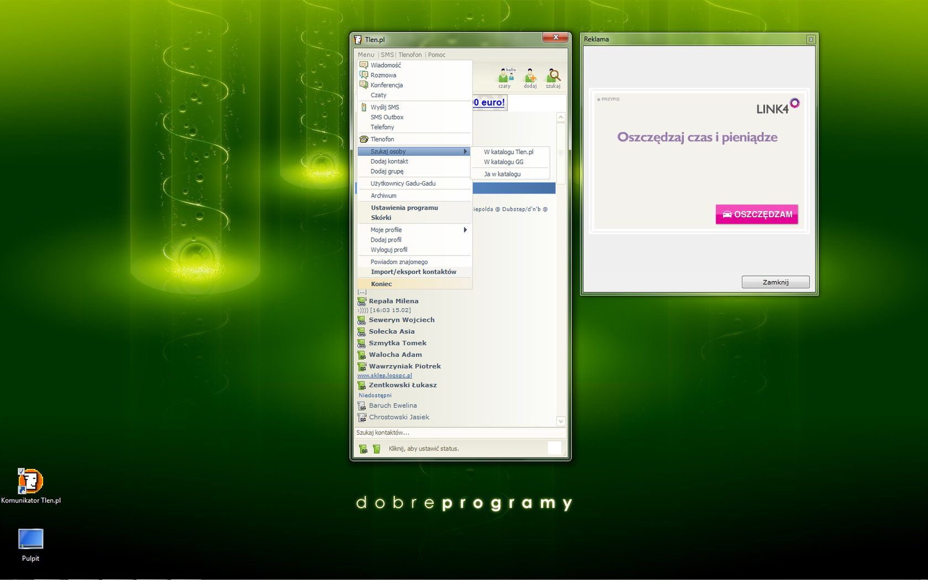Click the GG status icon of Wawrzyniak Piotrek
The height and width of the screenshot is (580, 928).
click(362, 366)
